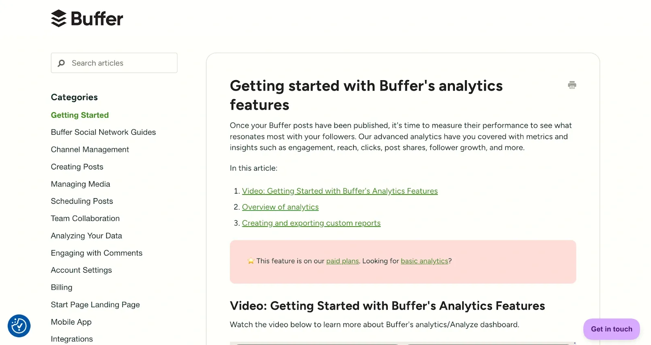
Task: Select Analyzing Your Data category
Action: (86, 236)
